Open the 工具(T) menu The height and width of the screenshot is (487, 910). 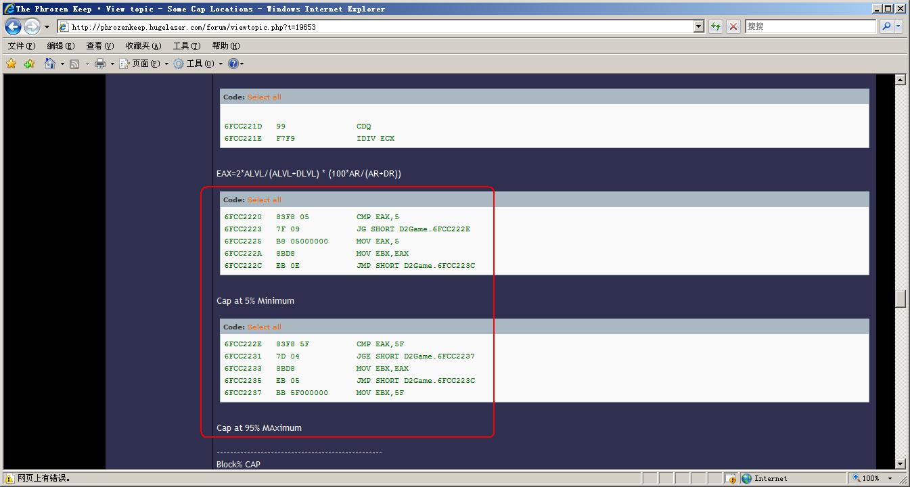pyautogui.click(x=186, y=46)
